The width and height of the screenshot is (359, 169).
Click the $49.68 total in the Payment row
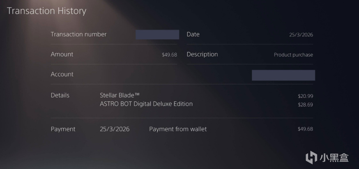(305, 129)
